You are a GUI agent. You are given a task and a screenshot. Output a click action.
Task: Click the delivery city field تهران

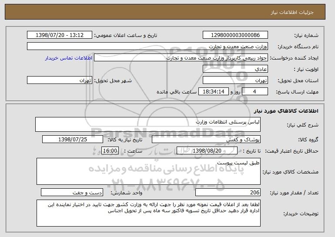point(60,80)
